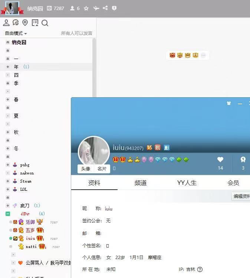This screenshot has height=278, width=250.
Task: Click the IP help question mark icon
Action: tap(200, 269)
